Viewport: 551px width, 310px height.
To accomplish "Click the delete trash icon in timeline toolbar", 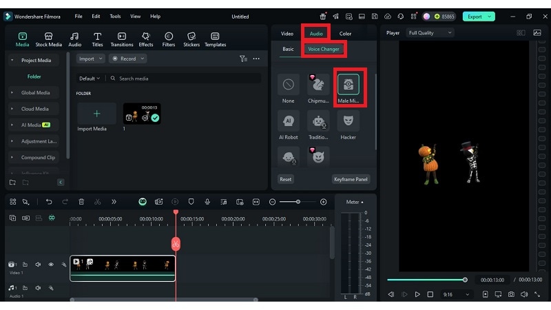I will pyautogui.click(x=81, y=202).
